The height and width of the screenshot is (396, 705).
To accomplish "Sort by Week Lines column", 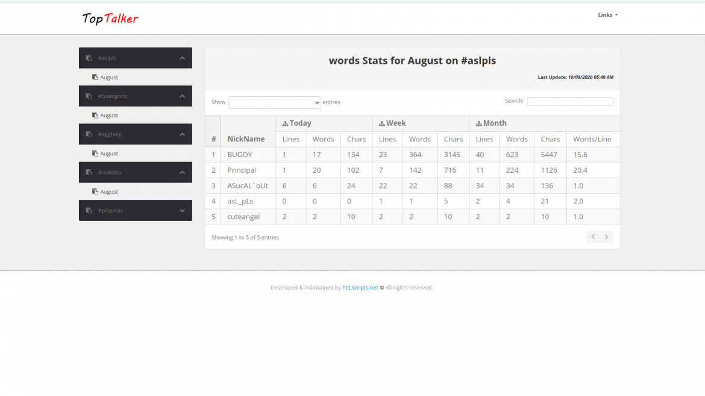I will (387, 139).
